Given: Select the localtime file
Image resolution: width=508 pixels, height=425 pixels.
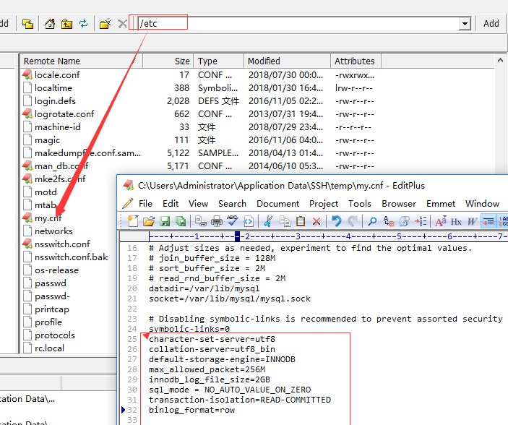Looking at the screenshot, I should tap(53, 88).
